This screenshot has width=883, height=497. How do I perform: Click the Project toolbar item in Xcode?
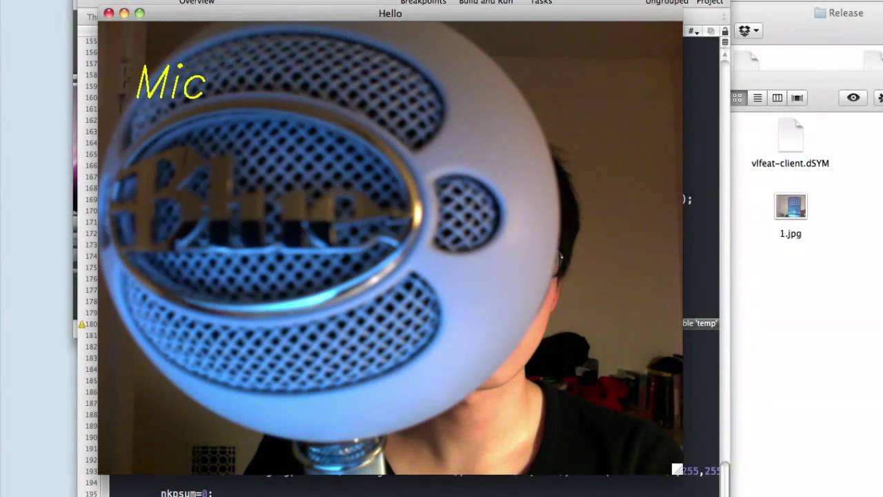(710, 2)
